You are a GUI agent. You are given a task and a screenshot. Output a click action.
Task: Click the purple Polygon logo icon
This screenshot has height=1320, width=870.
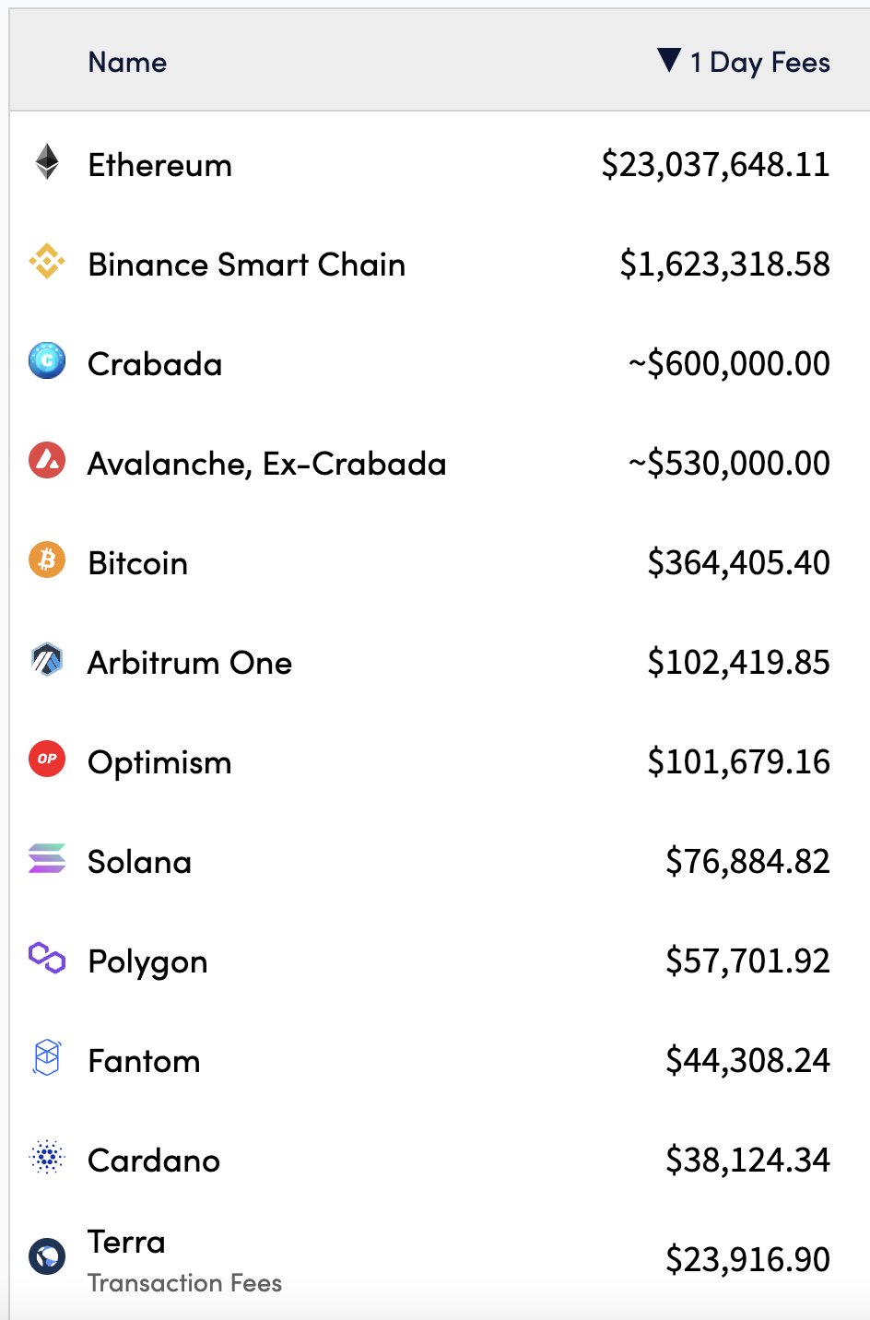coord(47,958)
